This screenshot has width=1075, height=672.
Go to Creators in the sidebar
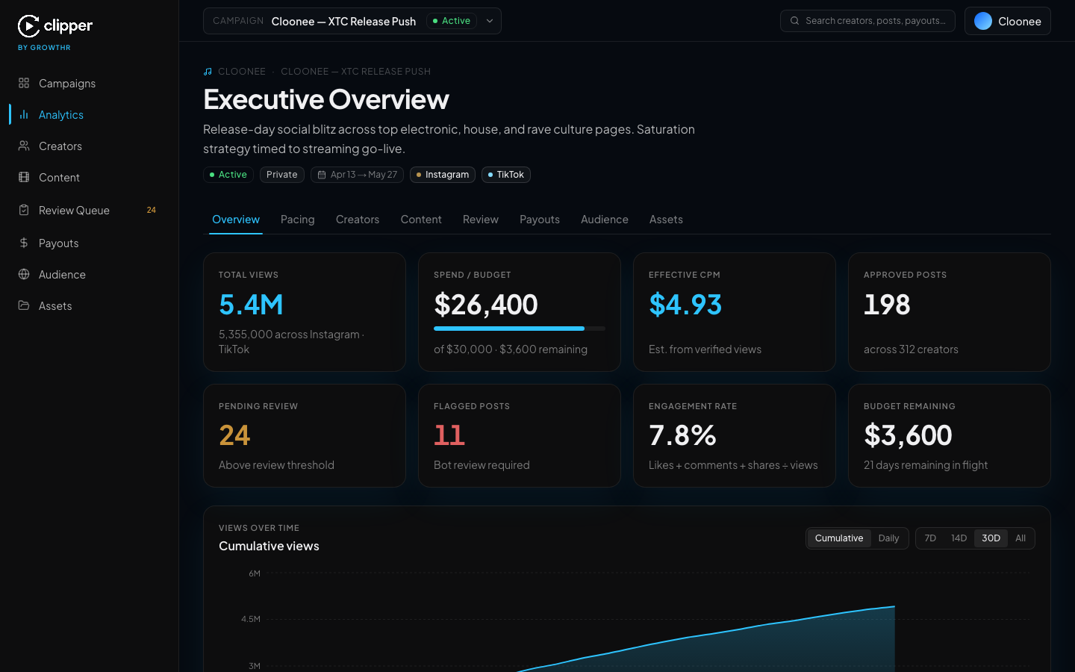90,146
